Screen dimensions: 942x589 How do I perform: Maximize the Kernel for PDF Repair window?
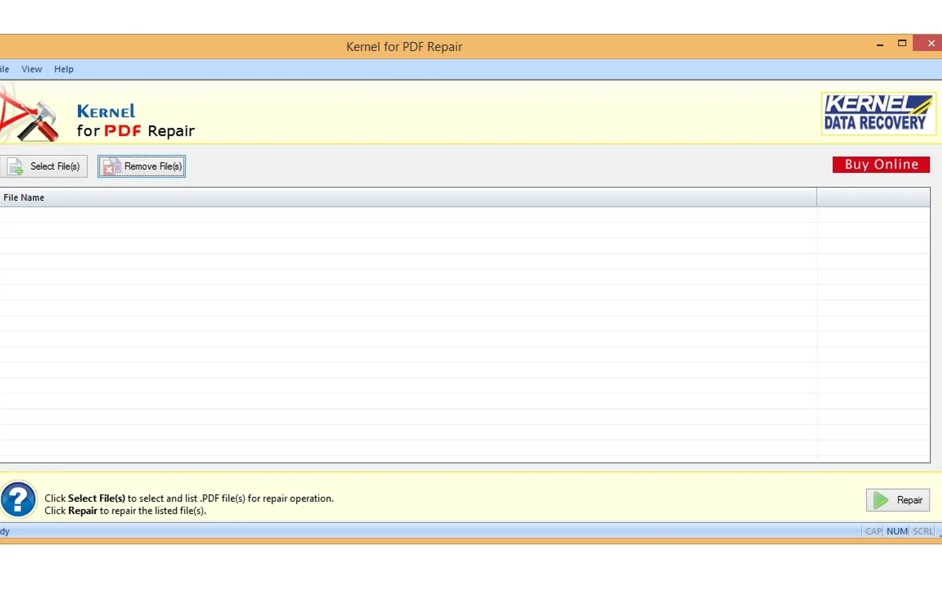click(x=902, y=43)
